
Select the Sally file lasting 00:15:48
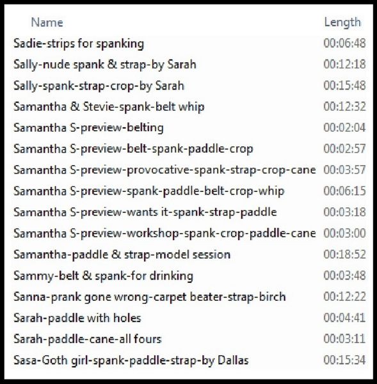(189, 86)
